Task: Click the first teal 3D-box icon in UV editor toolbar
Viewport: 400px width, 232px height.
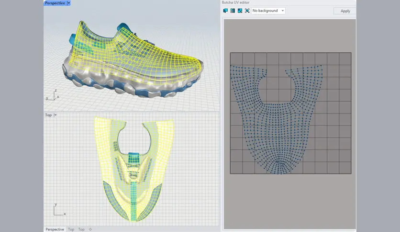Action: tap(225, 11)
